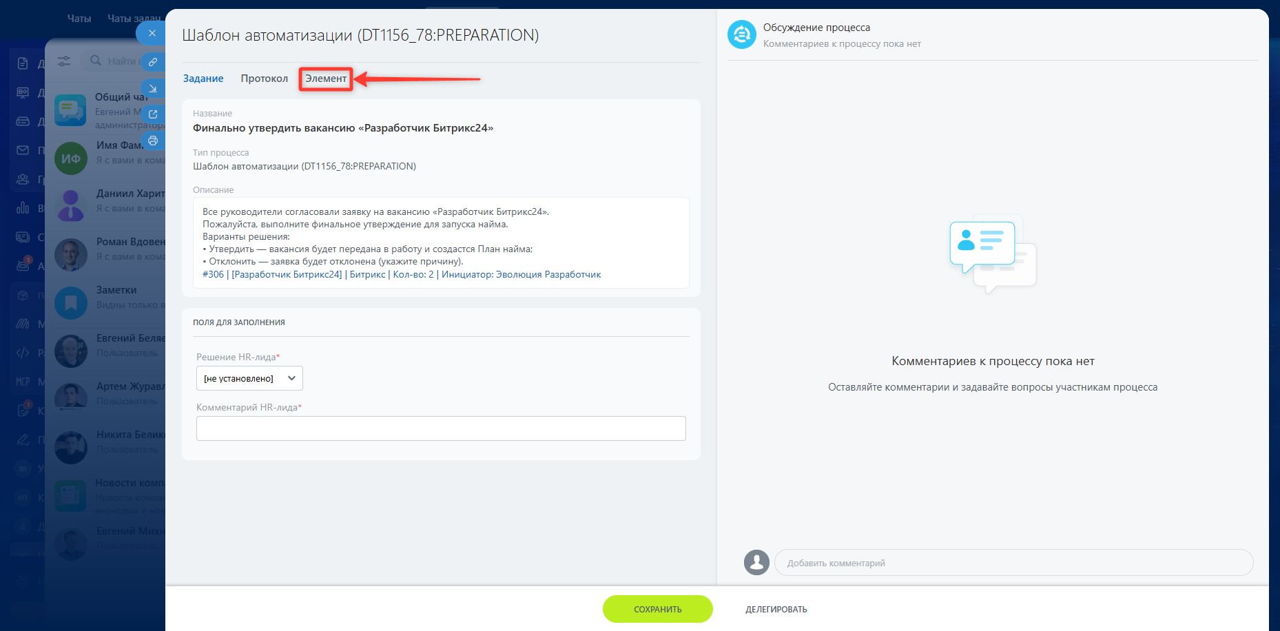Screen dimensions: 1280x631
Task: Click the Обсуждение процесса header text
Action: 816,28
